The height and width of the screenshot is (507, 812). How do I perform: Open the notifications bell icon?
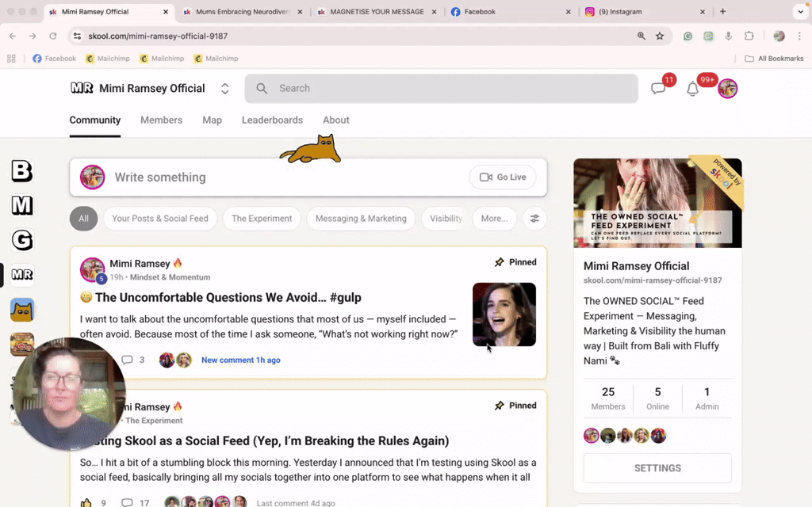click(x=692, y=89)
